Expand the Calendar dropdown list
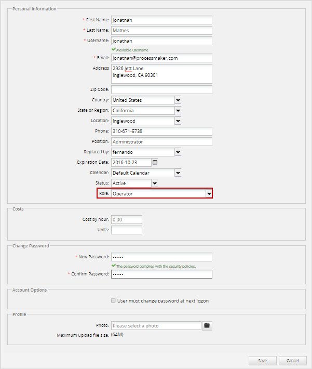 [178, 173]
